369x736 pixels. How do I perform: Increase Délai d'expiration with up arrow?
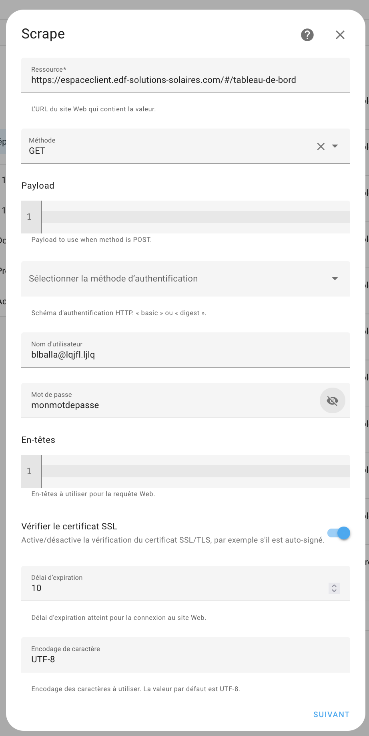tap(334, 585)
